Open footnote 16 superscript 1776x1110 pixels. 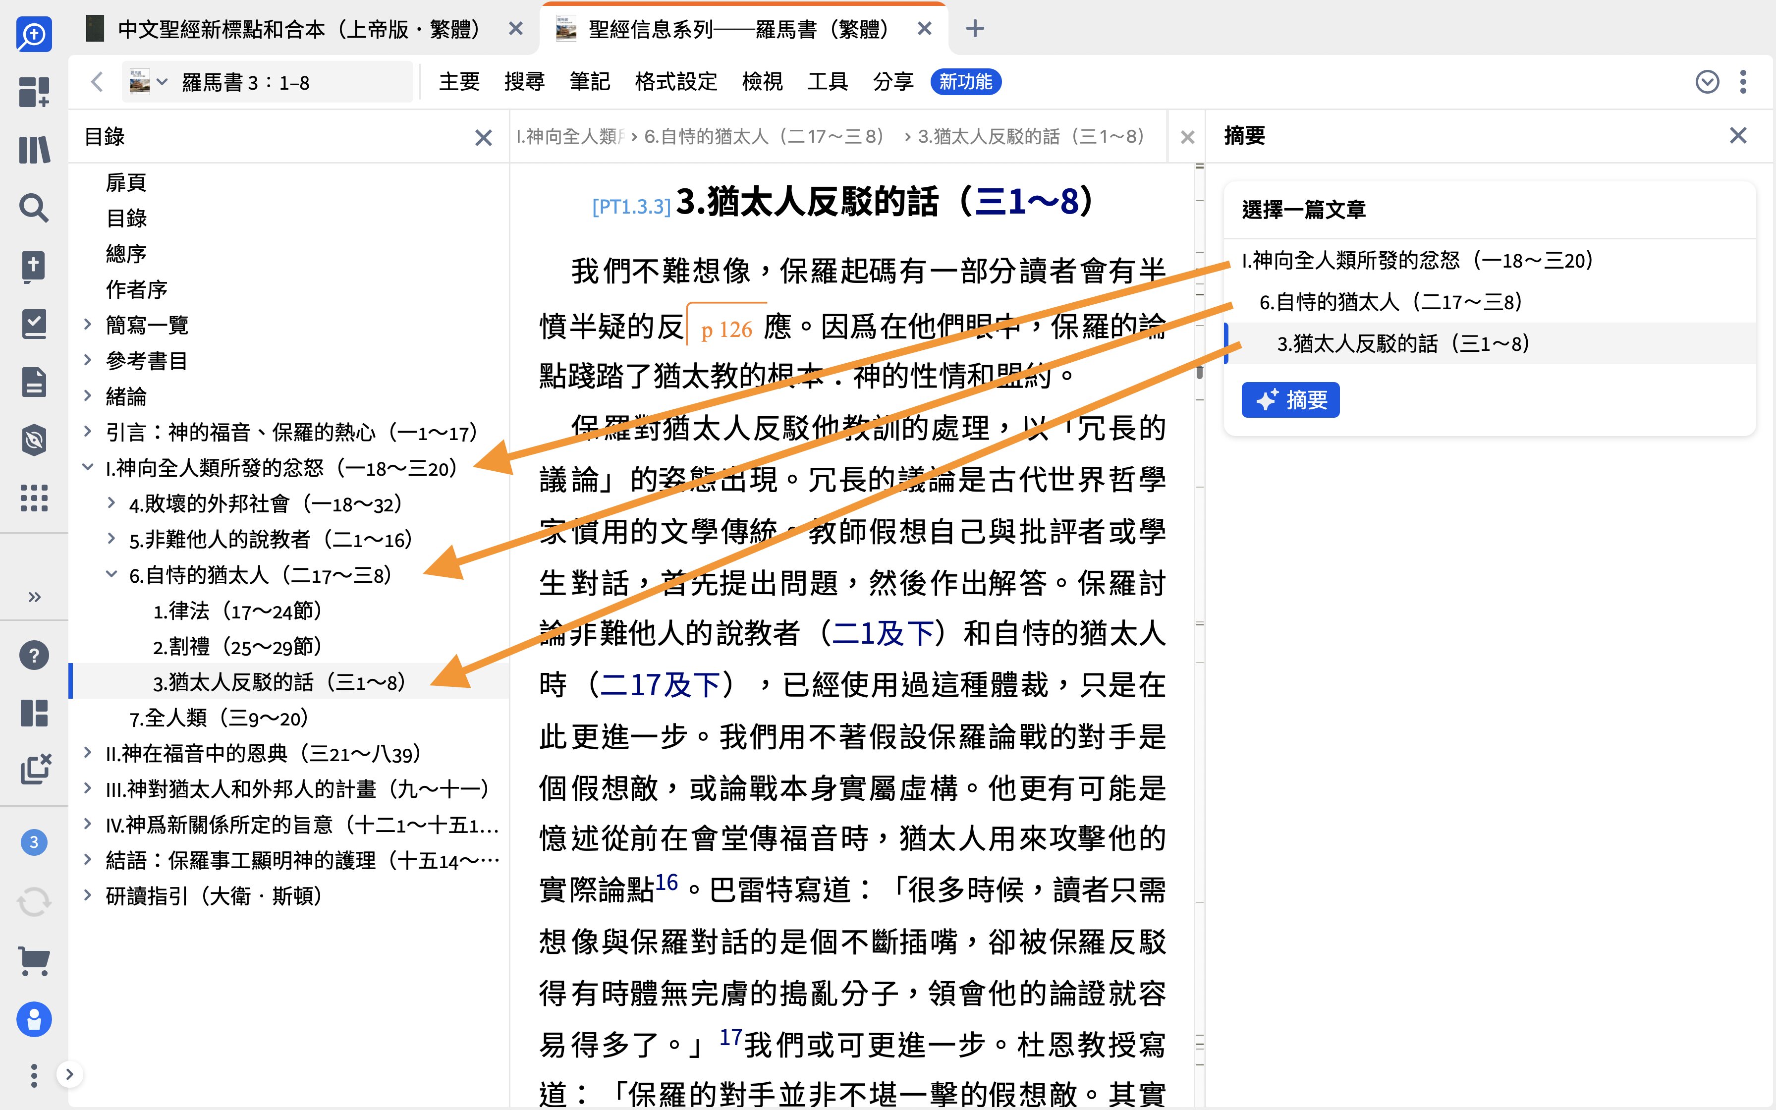[666, 882]
